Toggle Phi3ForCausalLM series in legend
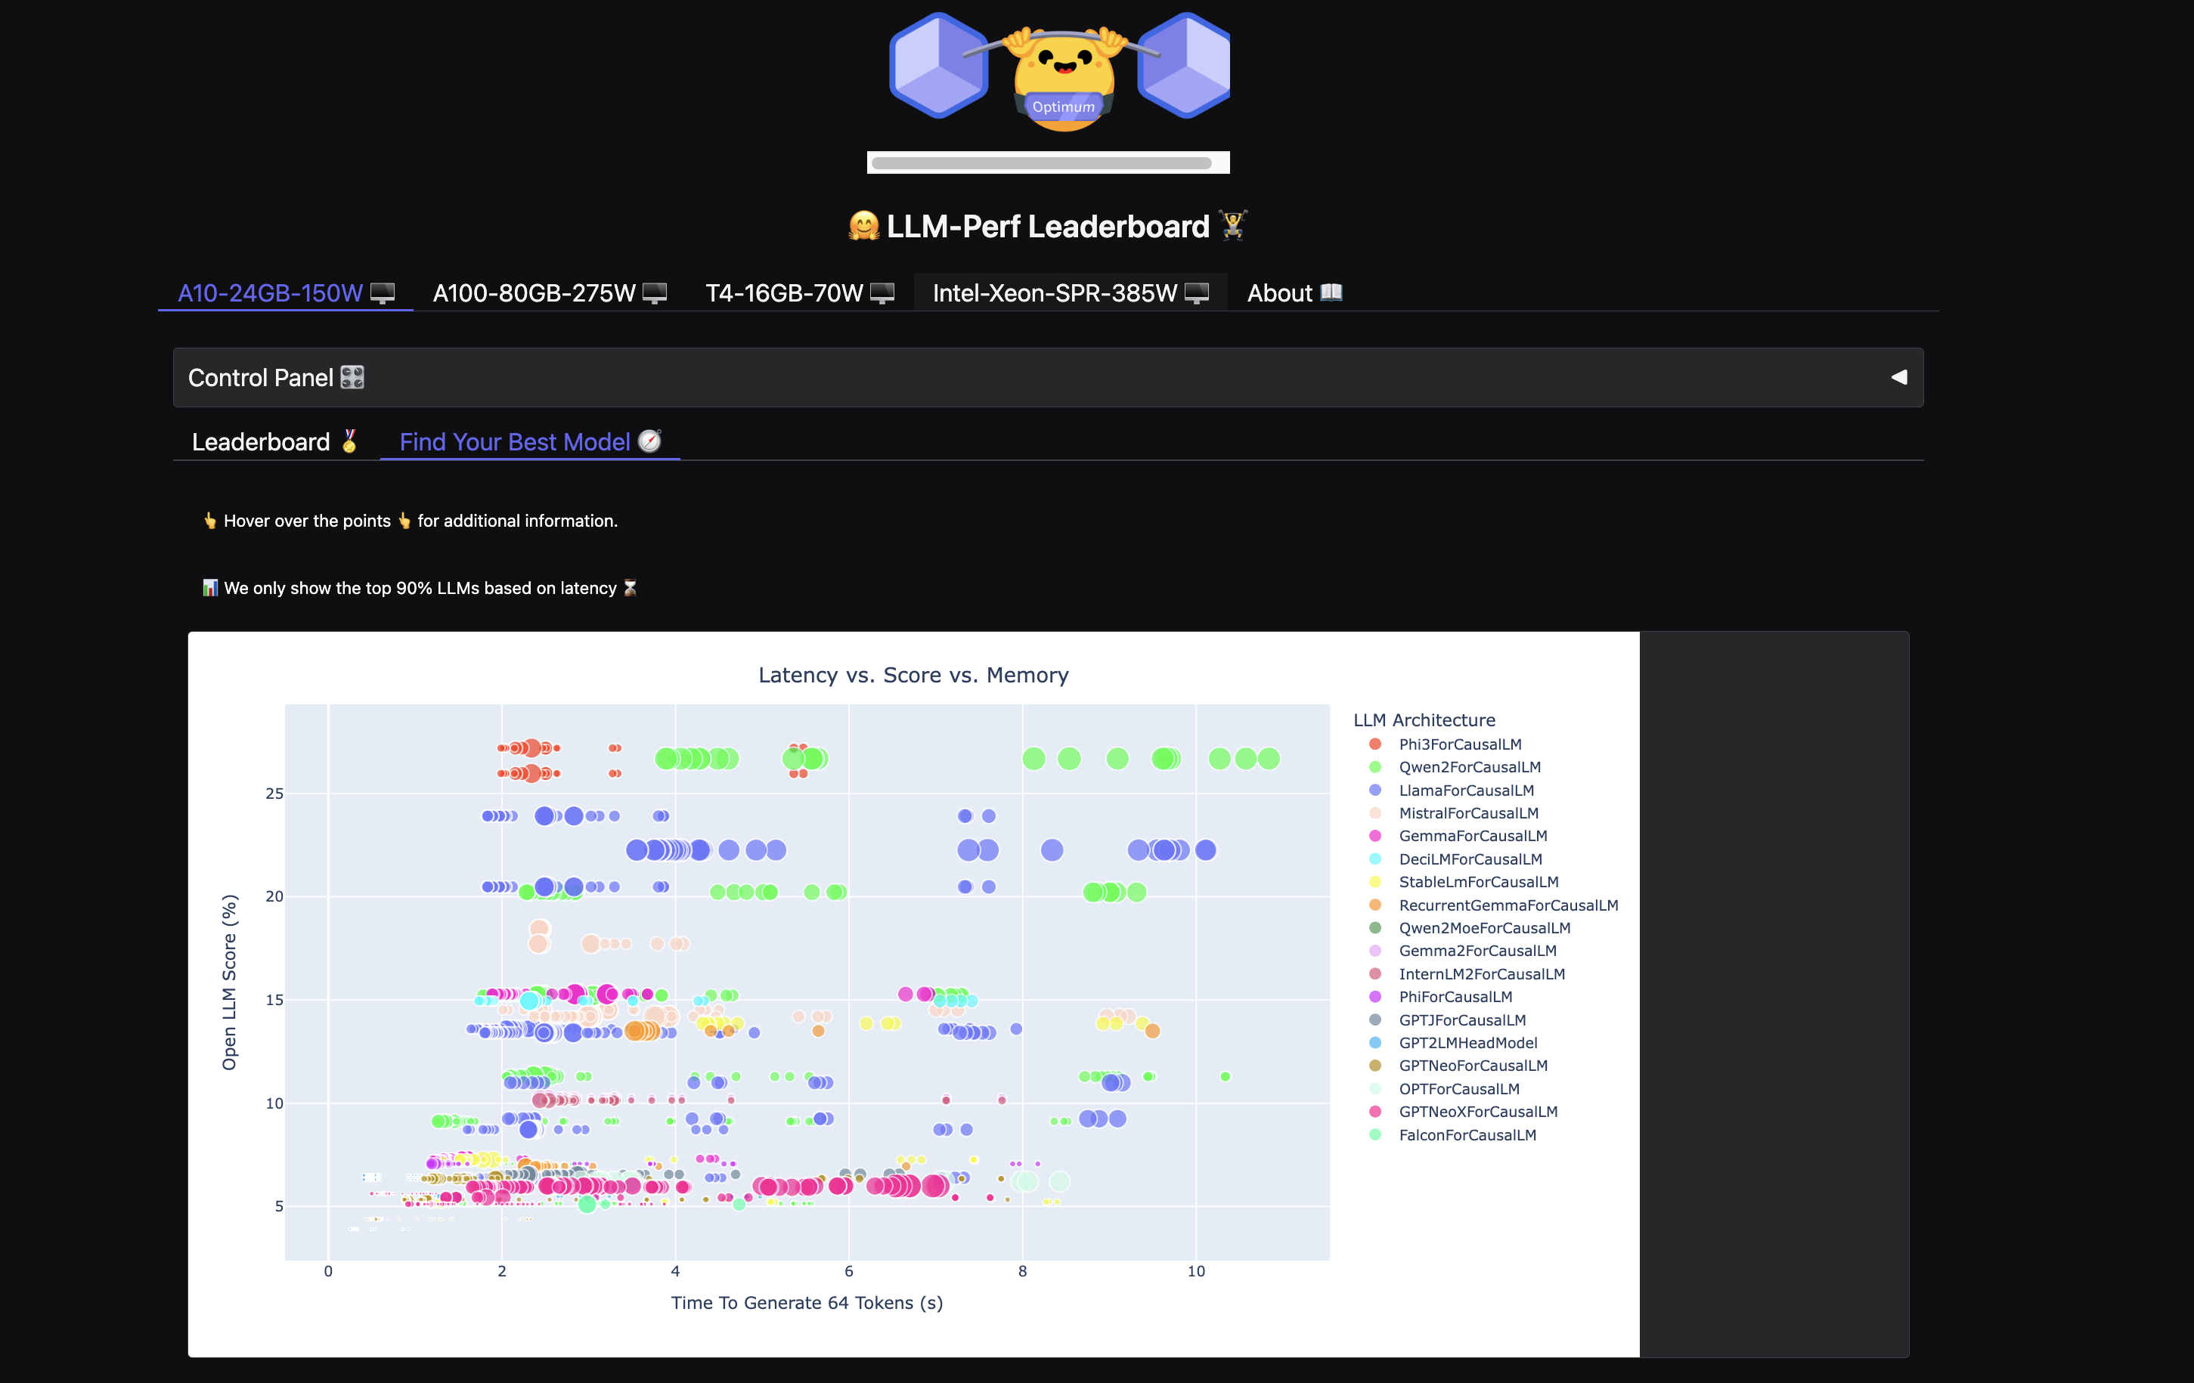 [1460, 744]
